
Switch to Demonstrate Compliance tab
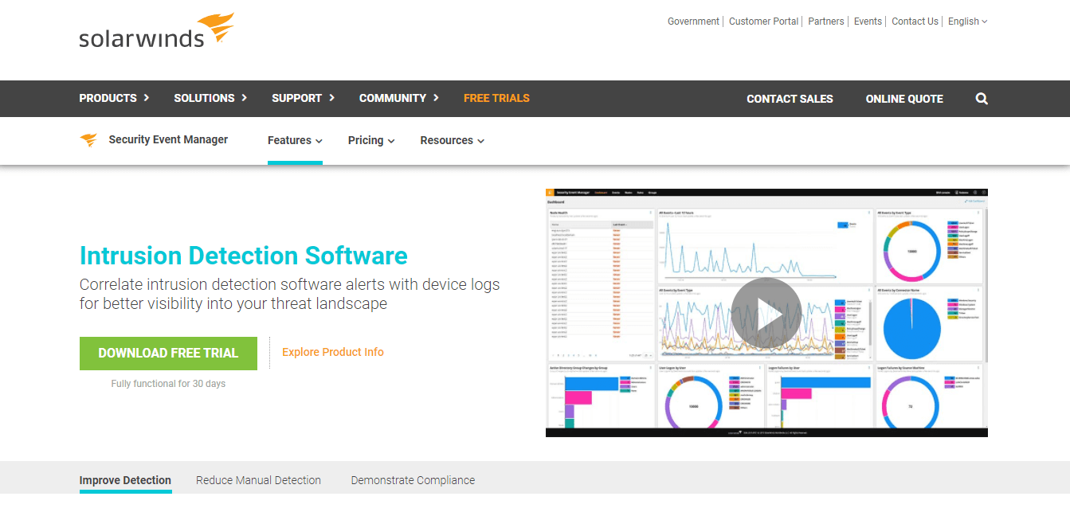[x=413, y=480]
